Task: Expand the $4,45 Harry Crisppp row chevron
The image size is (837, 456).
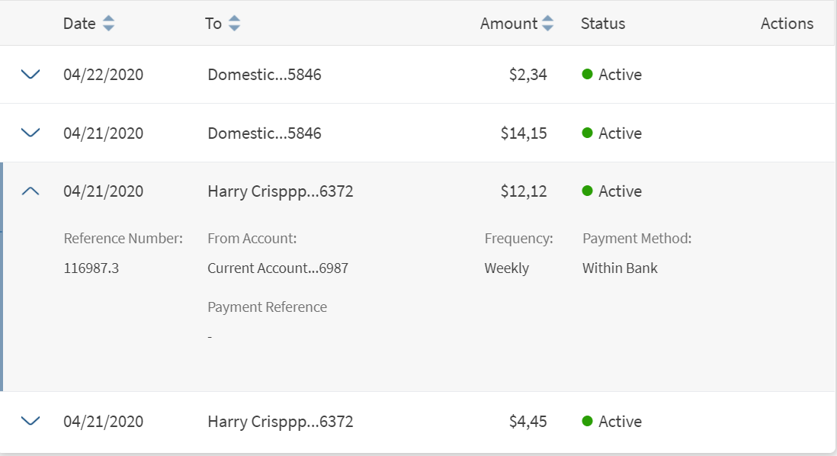Action: tap(30, 421)
